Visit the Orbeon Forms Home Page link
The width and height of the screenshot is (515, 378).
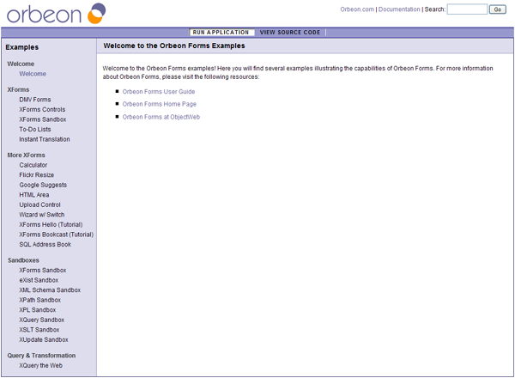coord(161,104)
